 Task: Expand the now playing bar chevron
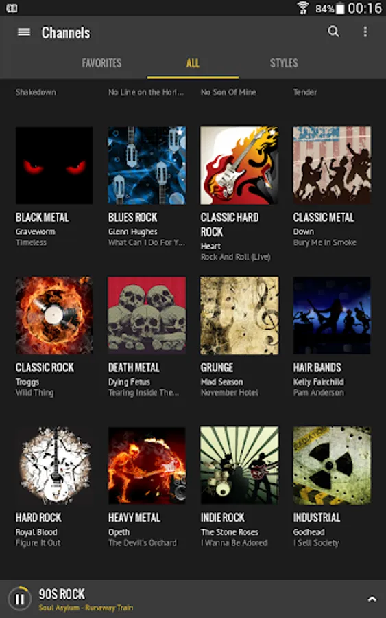tap(372, 599)
